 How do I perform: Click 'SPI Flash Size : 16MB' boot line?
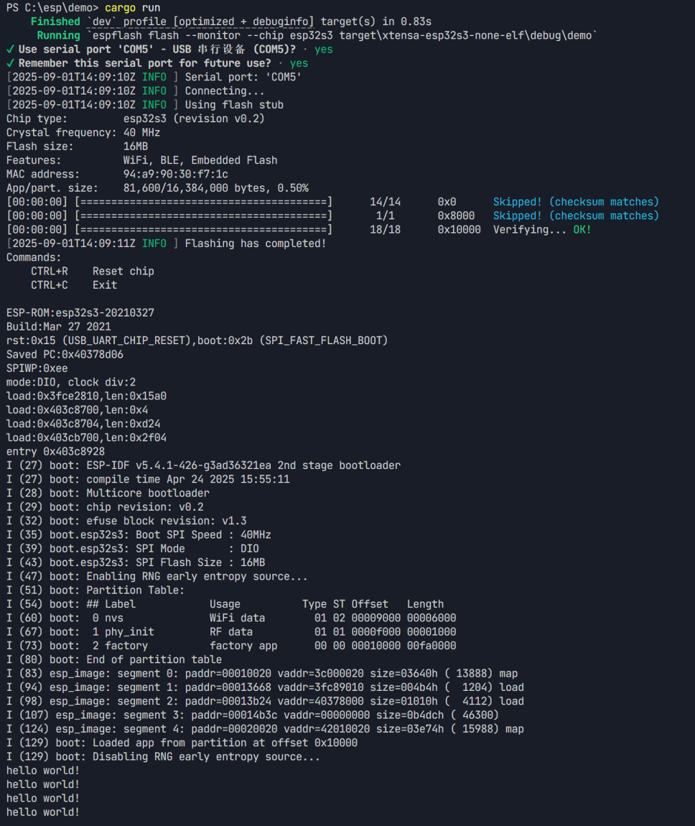click(x=136, y=563)
